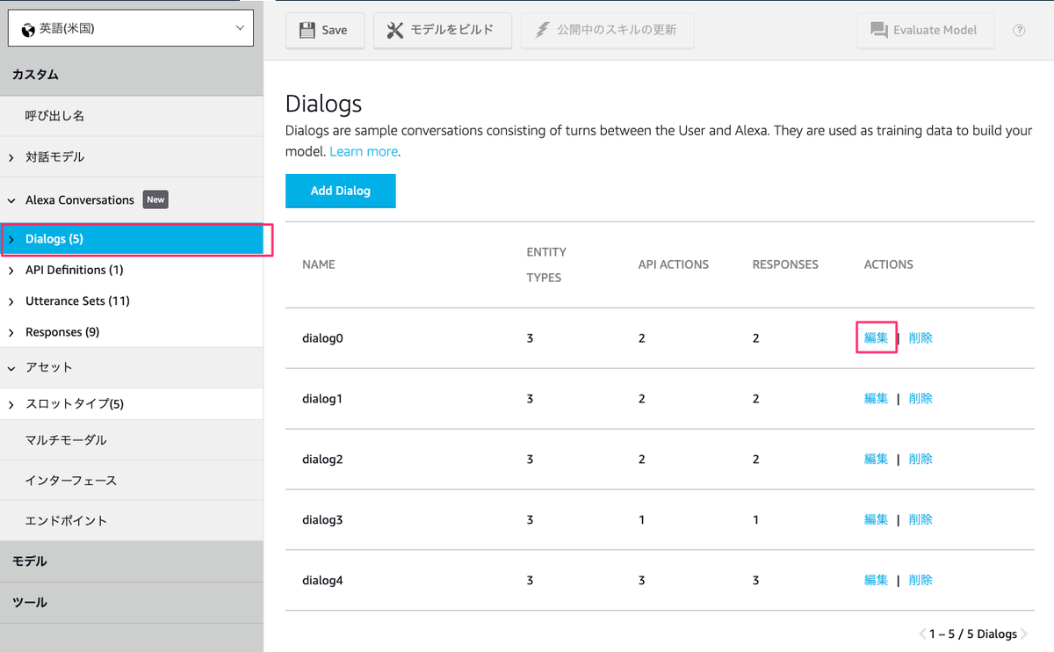Select the 呼び出し名 menu item

click(54, 116)
